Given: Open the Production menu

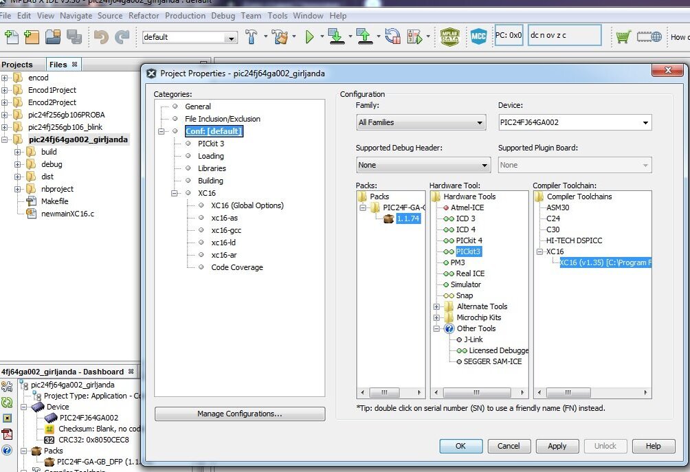Looking at the screenshot, I should tap(186, 16).
